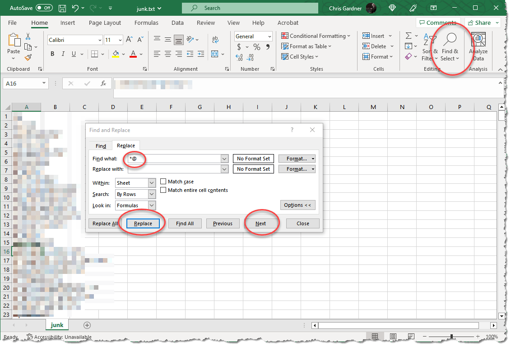Image resolution: width=511 pixels, height=346 pixels.
Task: Expand the Within Sheet dropdown
Action: [x=152, y=183]
